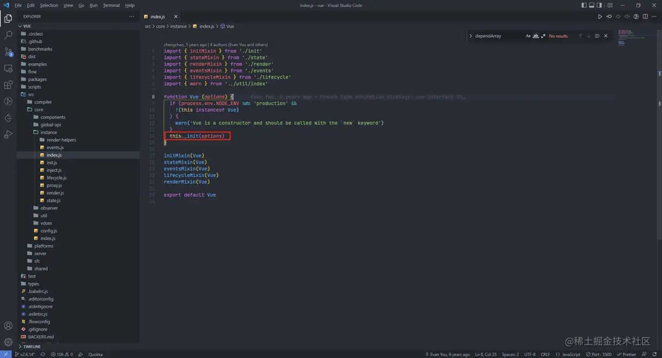Open the notifications bell in status bar

pyautogui.click(x=655, y=354)
